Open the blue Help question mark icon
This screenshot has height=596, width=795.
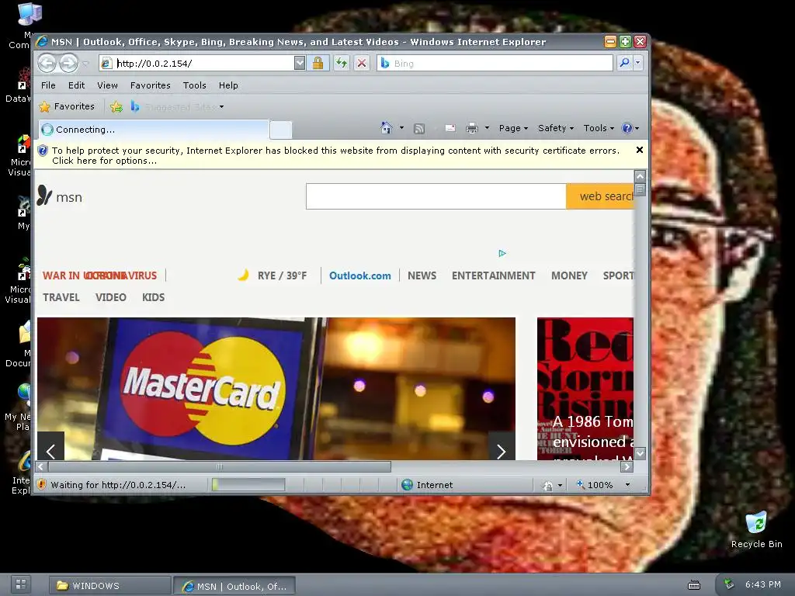coord(627,128)
